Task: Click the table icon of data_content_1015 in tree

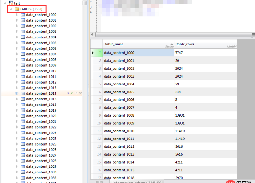Action: coord(23,99)
